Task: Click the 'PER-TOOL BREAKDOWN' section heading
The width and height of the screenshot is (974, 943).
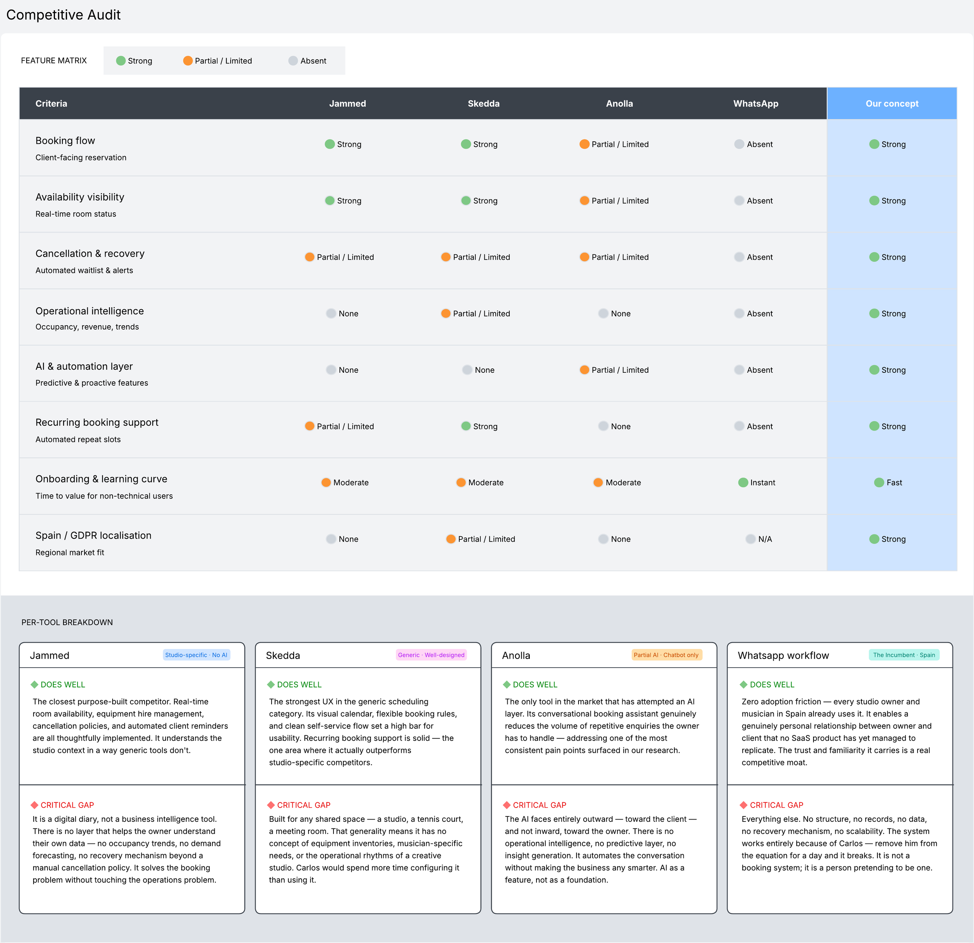Action: (x=67, y=622)
